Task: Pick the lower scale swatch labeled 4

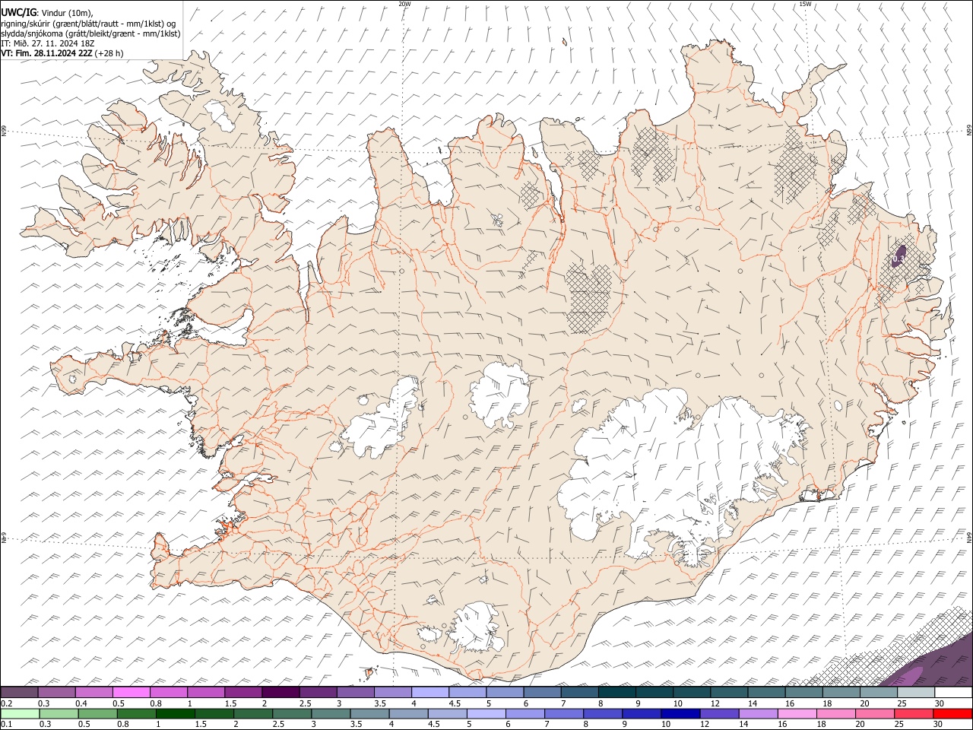Action: click(408, 714)
